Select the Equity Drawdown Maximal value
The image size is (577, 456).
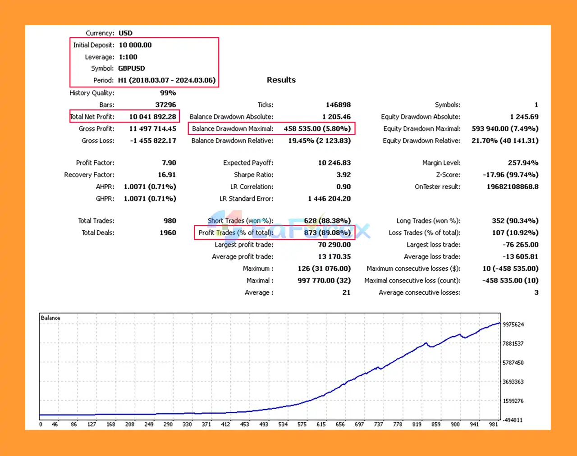tap(505, 129)
